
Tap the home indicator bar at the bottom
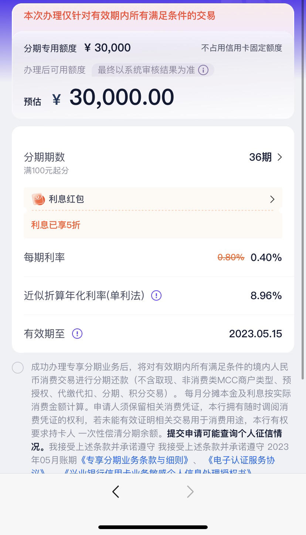(x=153, y=527)
